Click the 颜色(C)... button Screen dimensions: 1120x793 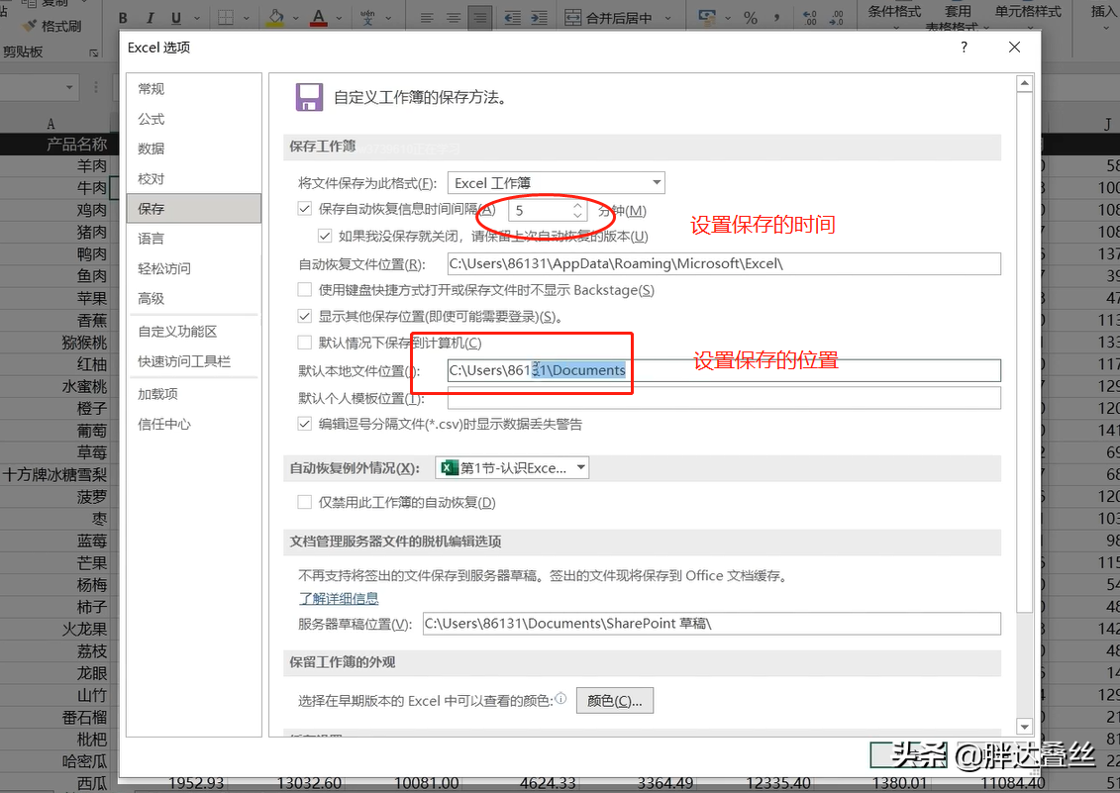tap(615, 701)
